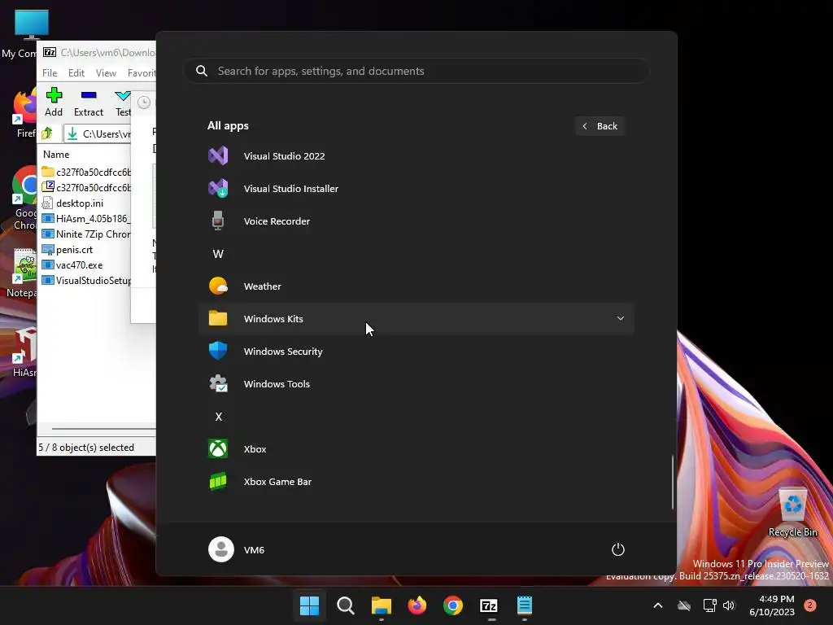
Task: Open the Weather app
Action: [x=416, y=286]
